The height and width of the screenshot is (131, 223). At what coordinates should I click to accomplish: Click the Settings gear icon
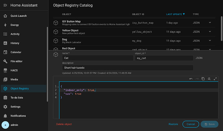click(5, 107)
